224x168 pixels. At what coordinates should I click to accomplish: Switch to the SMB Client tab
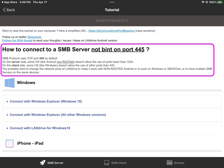(115, 163)
